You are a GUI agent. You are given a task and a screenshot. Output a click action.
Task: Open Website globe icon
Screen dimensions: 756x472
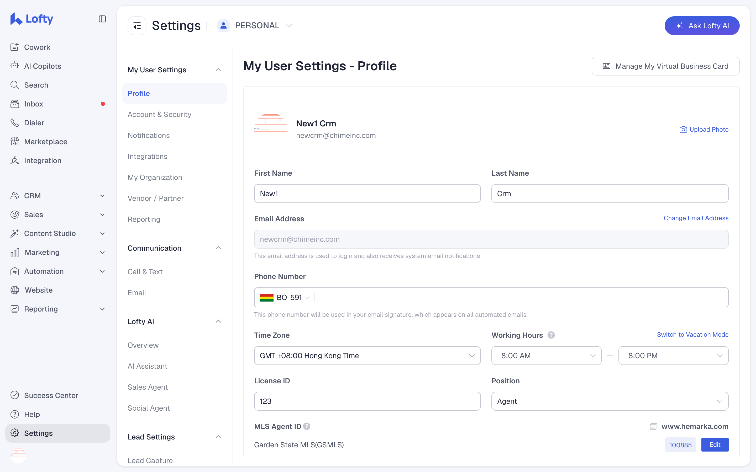click(15, 290)
